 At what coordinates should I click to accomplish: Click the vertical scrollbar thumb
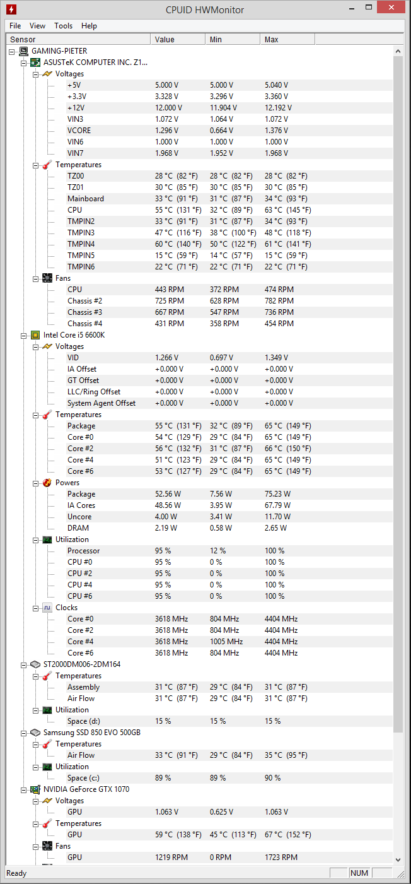[398, 395]
